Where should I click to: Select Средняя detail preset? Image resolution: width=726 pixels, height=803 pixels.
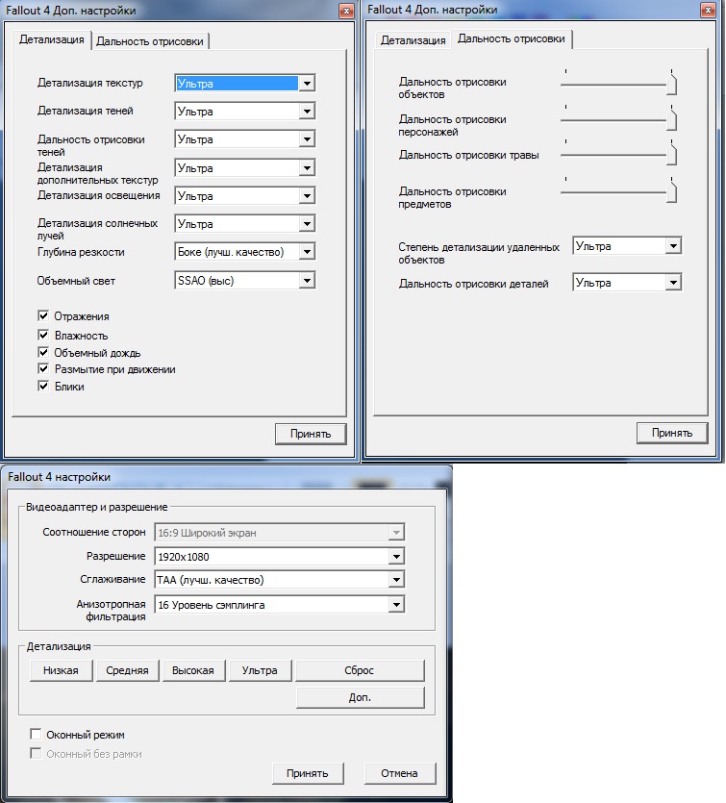click(x=127, y=670)
